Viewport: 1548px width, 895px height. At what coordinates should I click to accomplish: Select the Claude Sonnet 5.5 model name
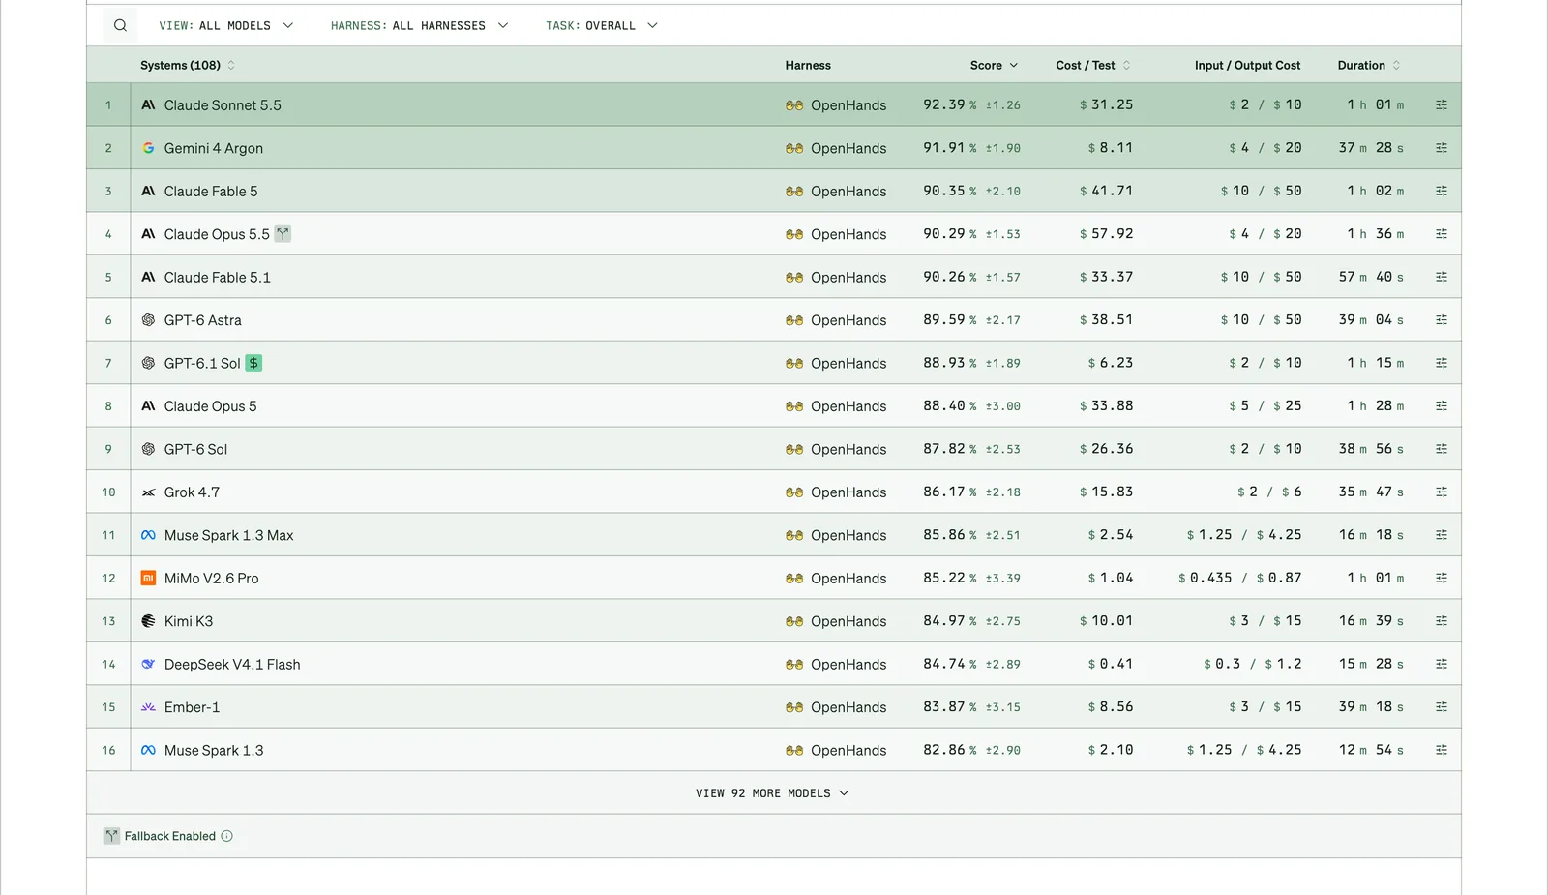[223, 105]
